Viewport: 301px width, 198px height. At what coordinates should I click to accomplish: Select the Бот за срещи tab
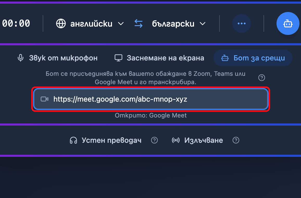(253, 58)
